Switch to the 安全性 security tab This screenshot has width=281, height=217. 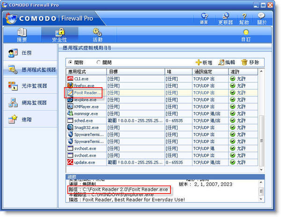(59, 35)
